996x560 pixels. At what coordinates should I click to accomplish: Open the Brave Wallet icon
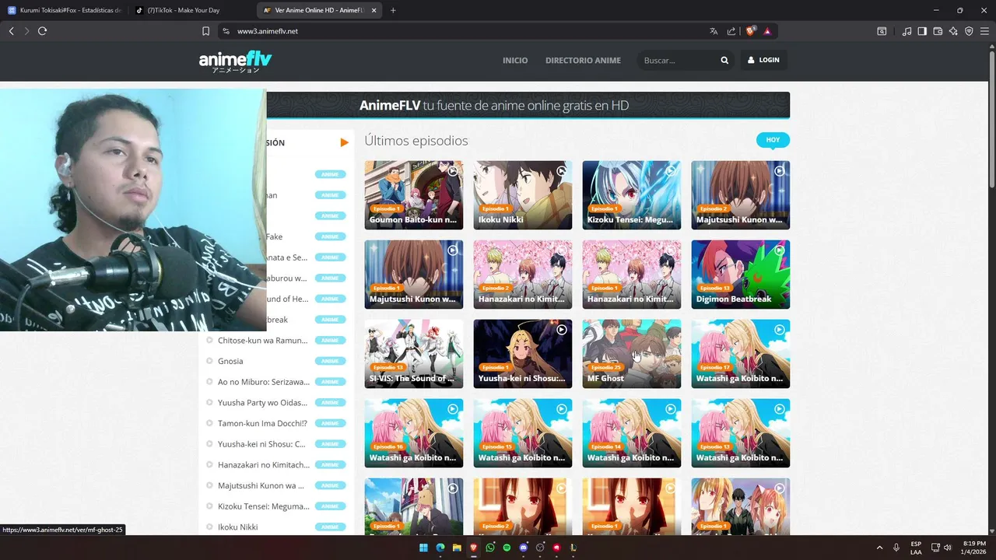(938, 31)
